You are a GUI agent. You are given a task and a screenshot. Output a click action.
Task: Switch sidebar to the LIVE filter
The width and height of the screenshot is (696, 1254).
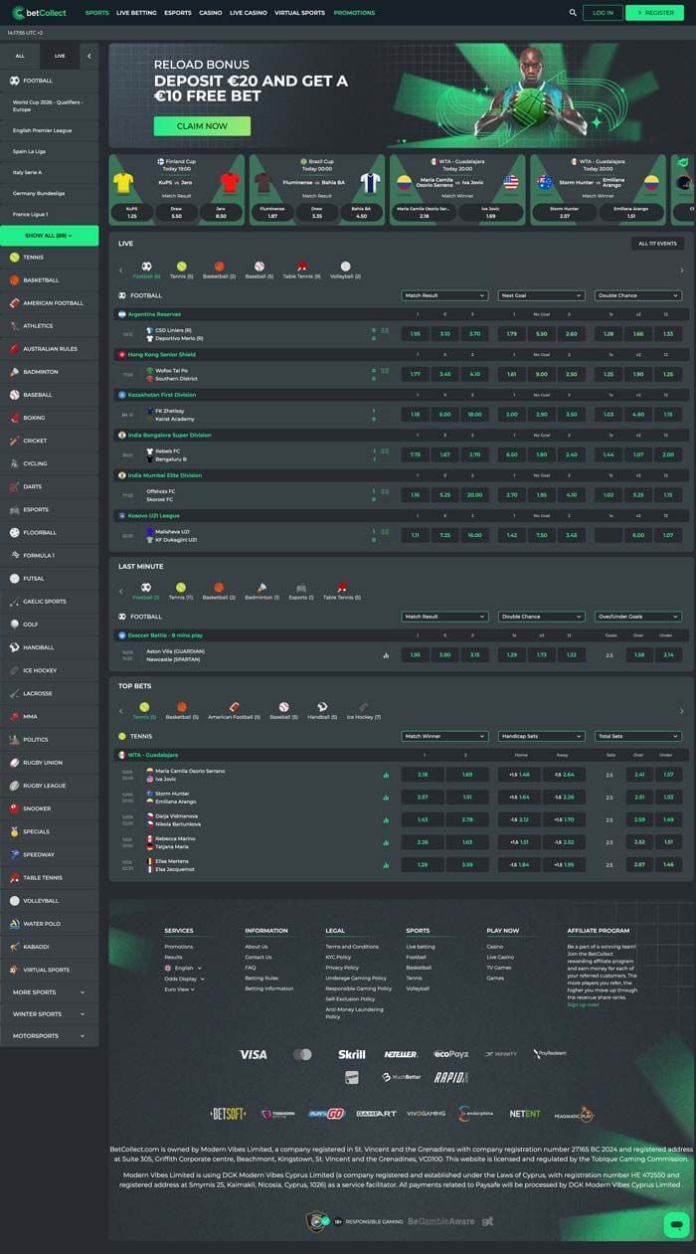[x=60, y=57]
